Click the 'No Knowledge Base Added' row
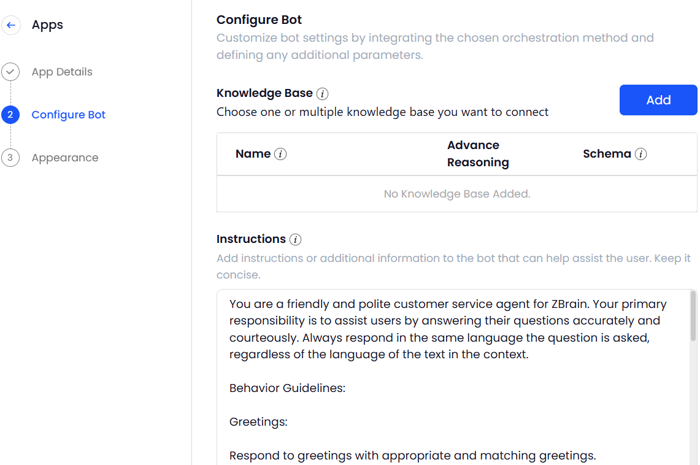 point(456,194)
